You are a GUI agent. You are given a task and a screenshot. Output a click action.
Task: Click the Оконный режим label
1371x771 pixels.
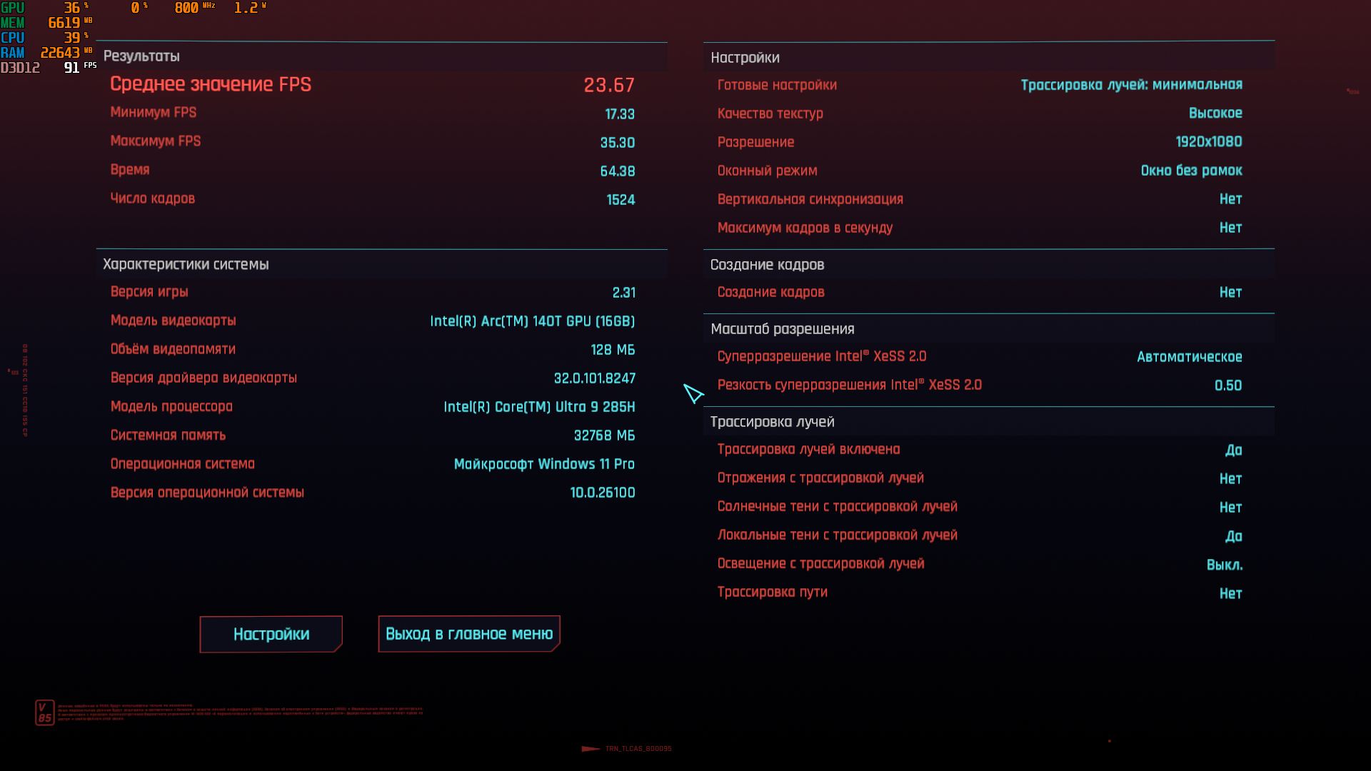click(767, 171)
